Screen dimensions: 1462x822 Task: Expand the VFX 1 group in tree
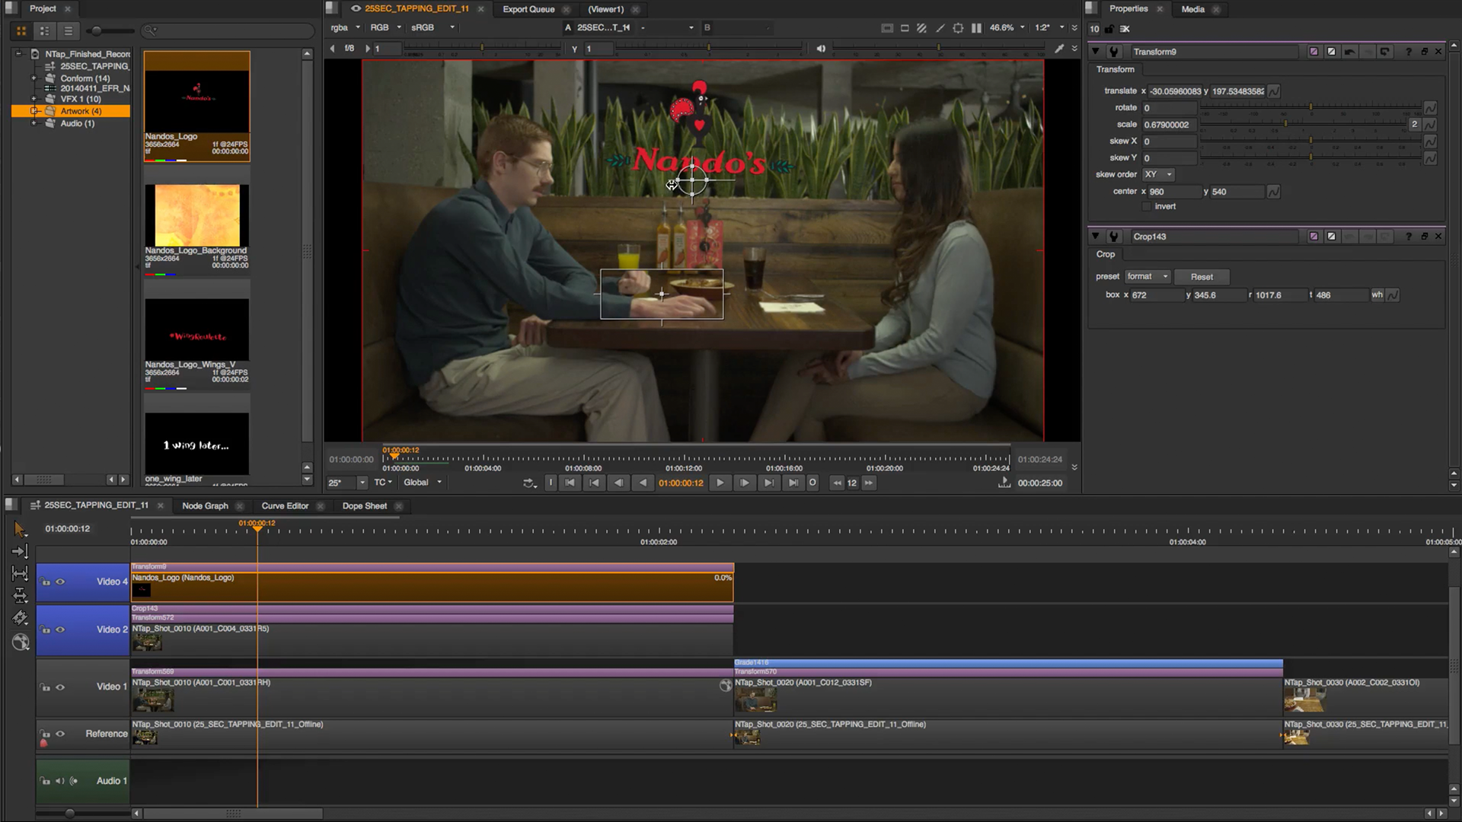(34, 98)
